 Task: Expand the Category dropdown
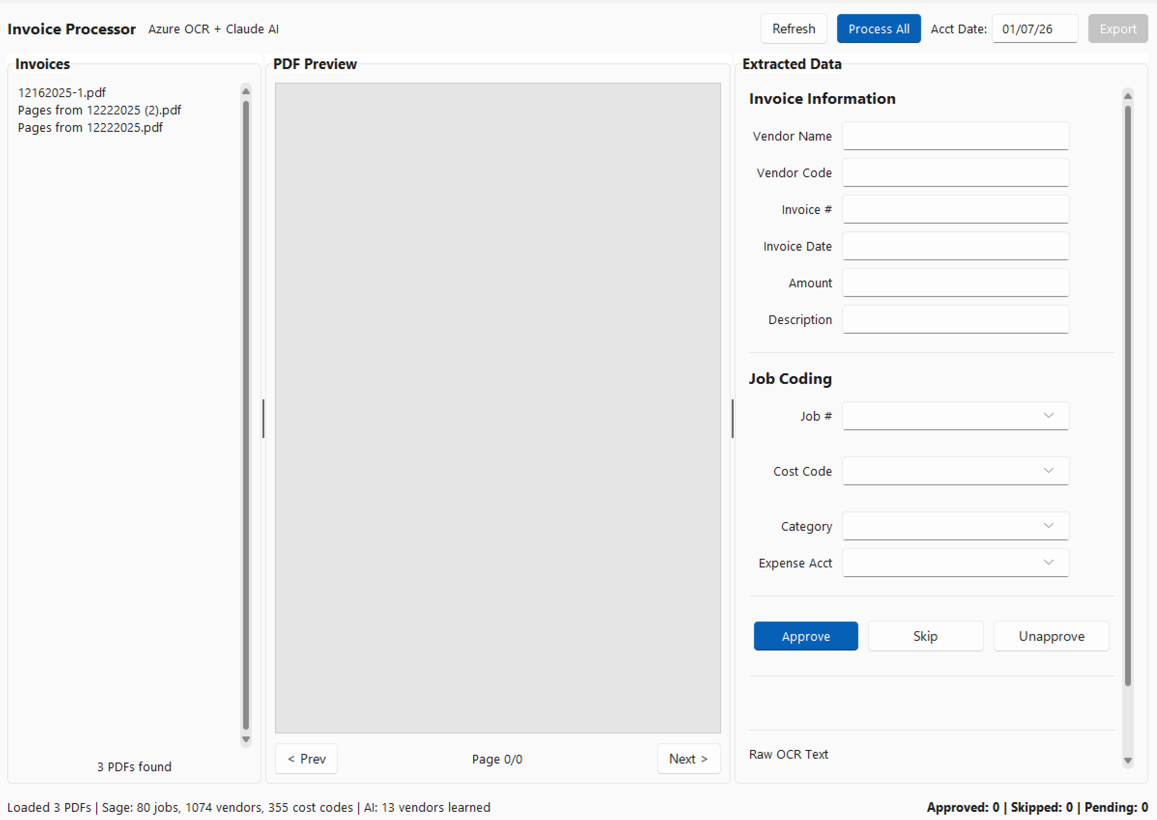(x=955, y=525)
